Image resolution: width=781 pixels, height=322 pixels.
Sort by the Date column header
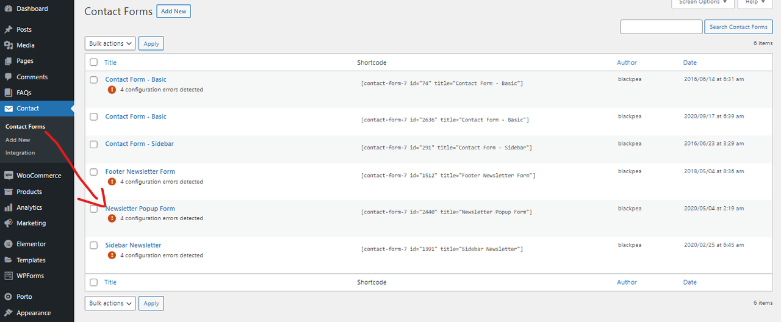(x=690, y=62)
